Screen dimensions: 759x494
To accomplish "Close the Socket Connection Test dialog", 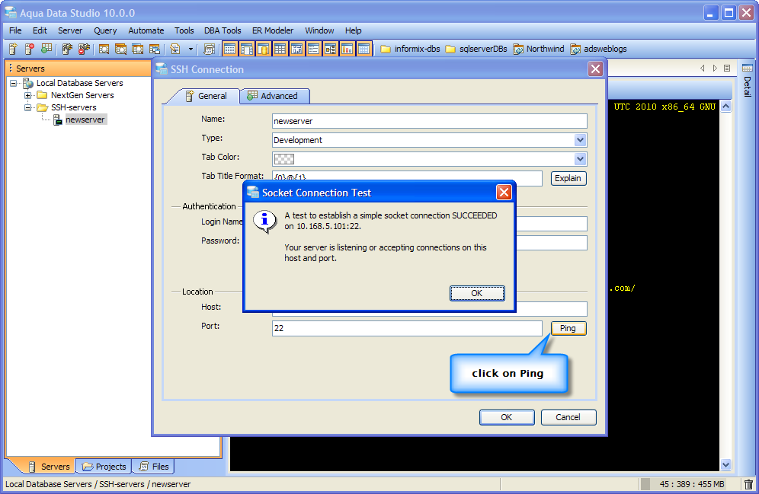I will [504, 193].
